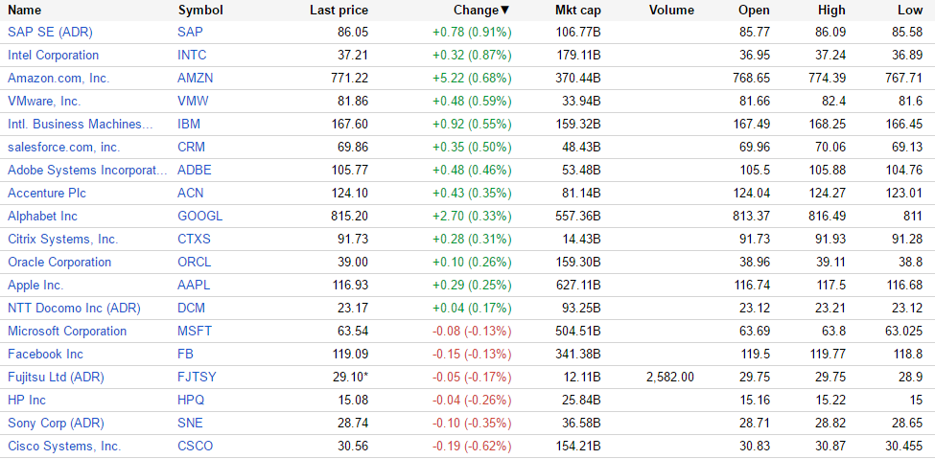This screenshot has height=459, width=935.
Task: Open the VMware, Inc. company link
Action: [44, 101]
